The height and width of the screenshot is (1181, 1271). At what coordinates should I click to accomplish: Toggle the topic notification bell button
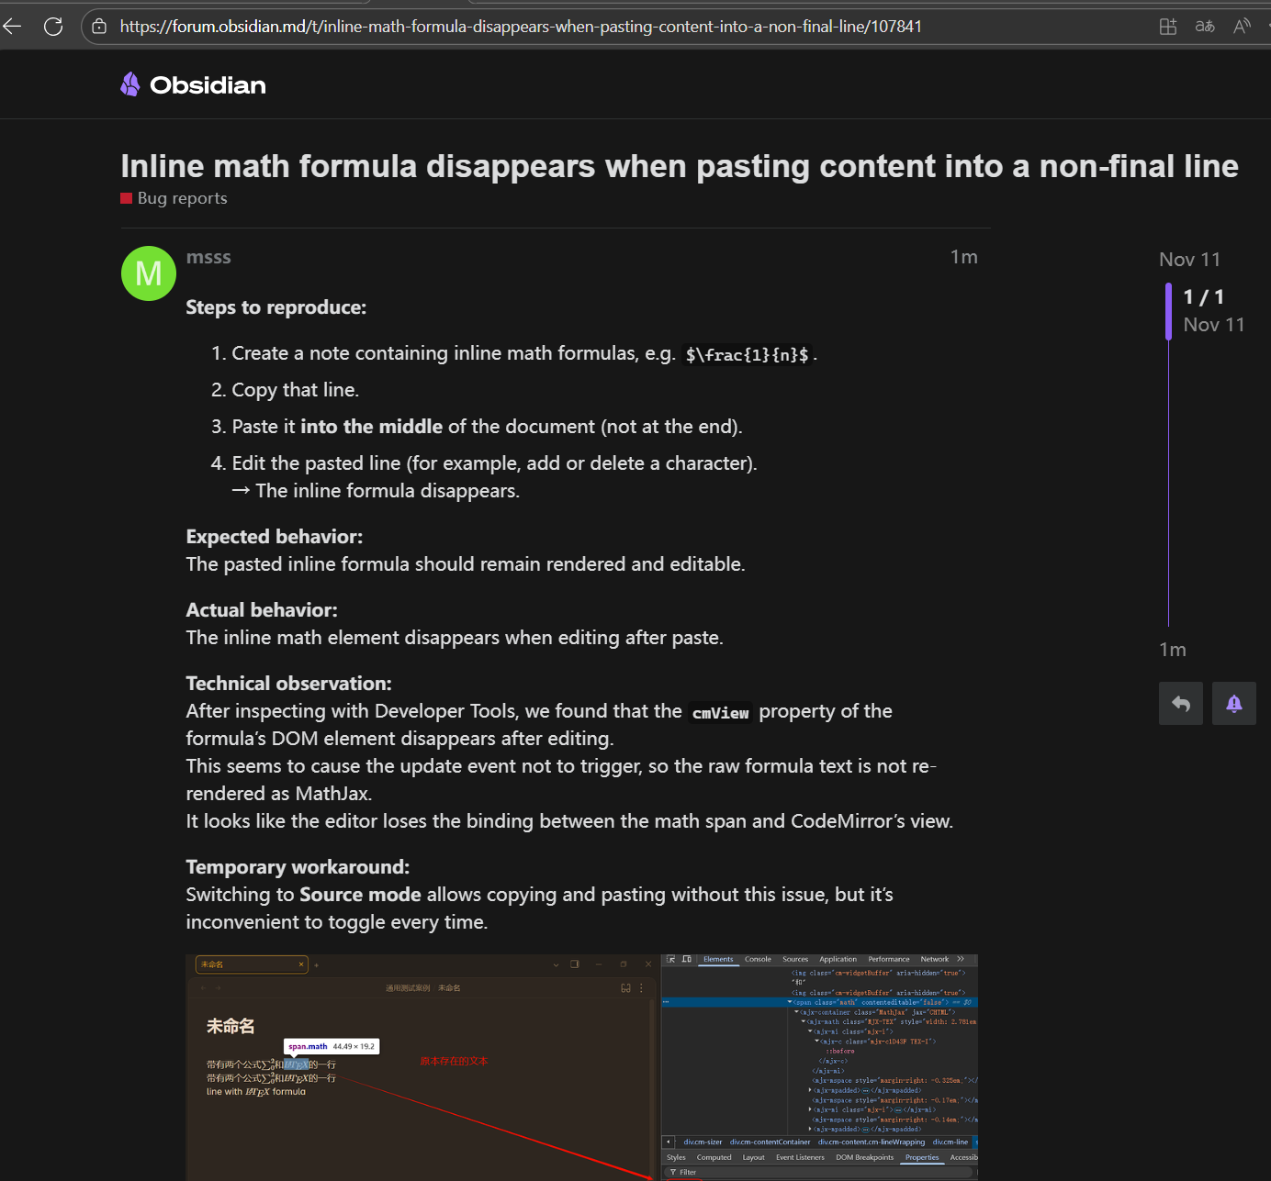pos(1233,704)
